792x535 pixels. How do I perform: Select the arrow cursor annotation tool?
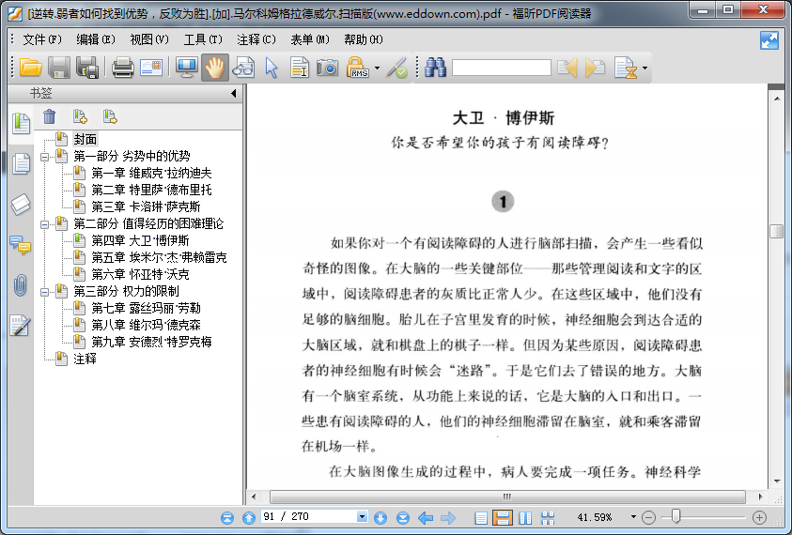pos(272,68)
